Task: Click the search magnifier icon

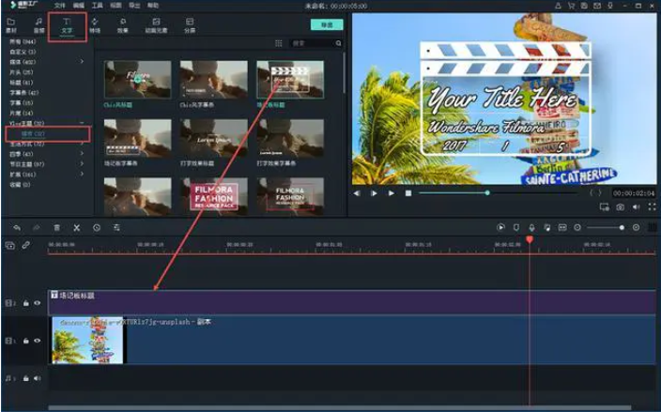Action: tap(338, 43)
